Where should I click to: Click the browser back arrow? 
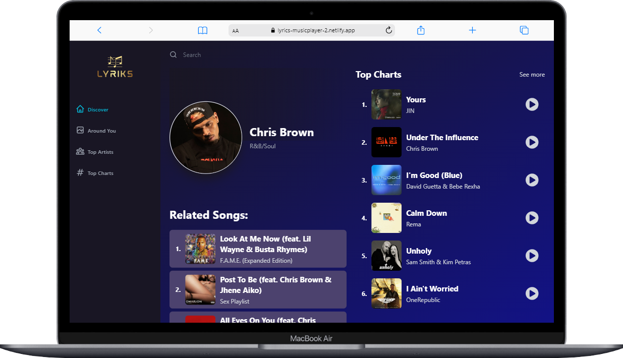(99, 30)
